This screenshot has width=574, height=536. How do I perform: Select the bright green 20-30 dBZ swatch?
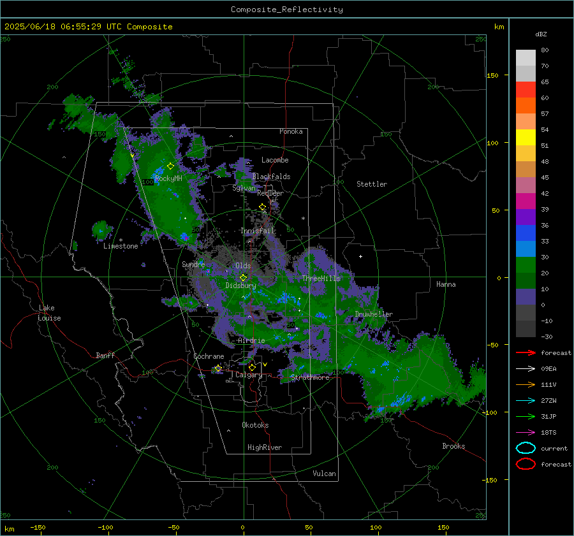[x=526, y=265]
